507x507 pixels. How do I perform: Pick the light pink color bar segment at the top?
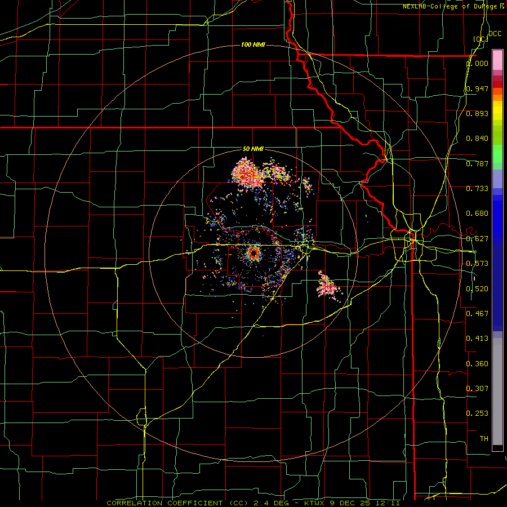click(497, 60)
